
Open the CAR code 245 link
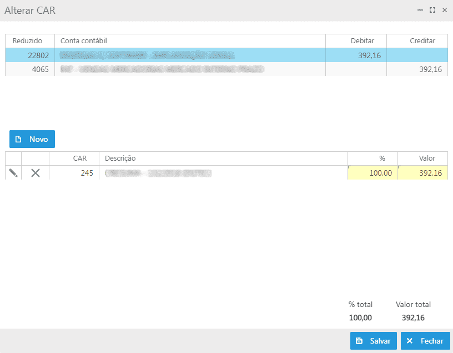(86, 173)
